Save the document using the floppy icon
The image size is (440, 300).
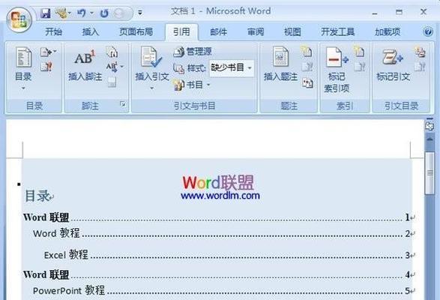pos(45,13)
